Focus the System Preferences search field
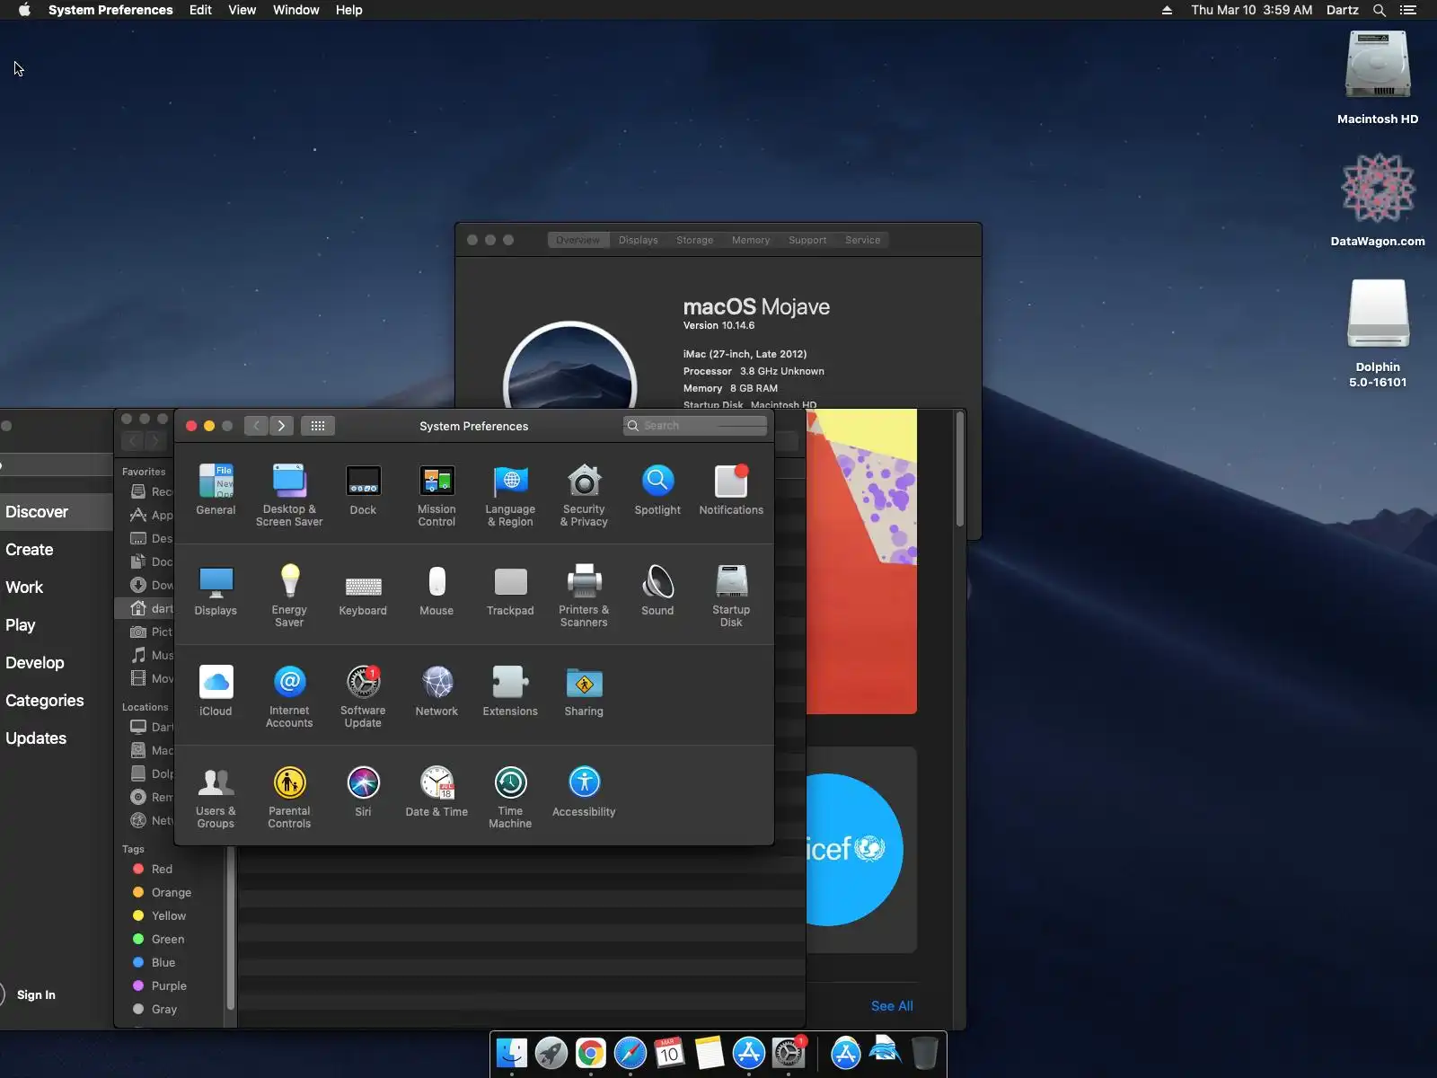 pos(695,426)
